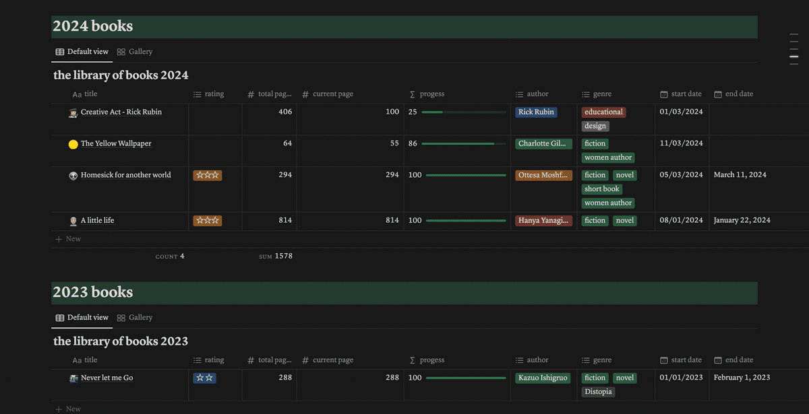Click the author list icon in 2023 table

pos(519,360)
